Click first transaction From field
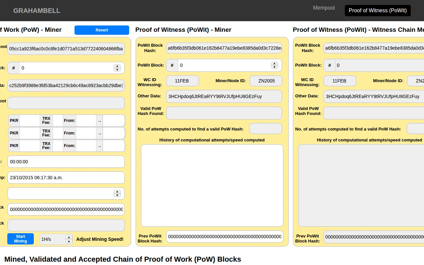Screen dimensions: 424x265 pos(86,121)
